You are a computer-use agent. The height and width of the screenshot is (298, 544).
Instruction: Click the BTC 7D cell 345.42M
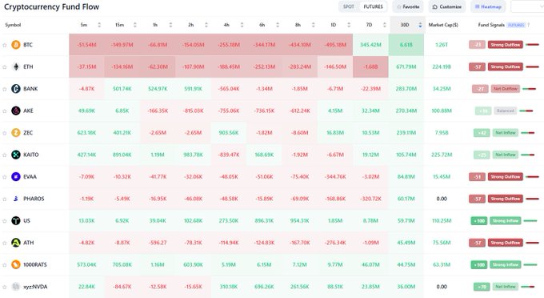tap(370, 45)
